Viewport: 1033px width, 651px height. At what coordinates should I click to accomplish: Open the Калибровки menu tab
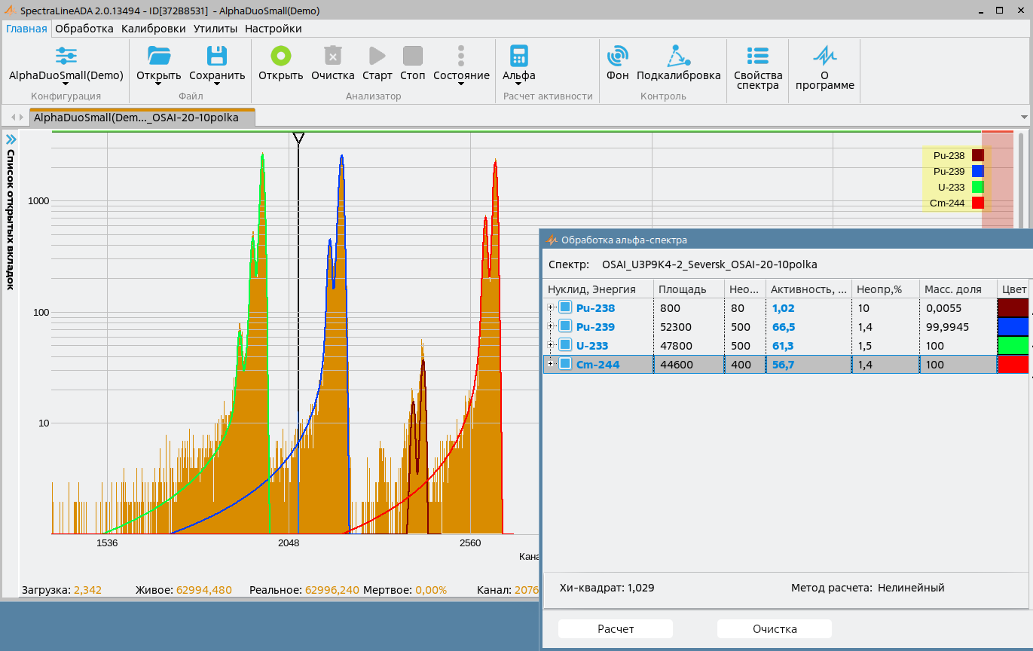[153, 29]
